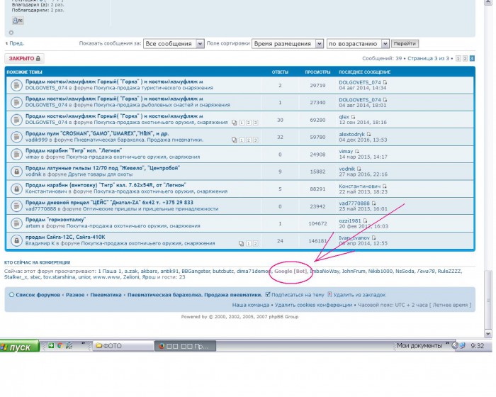Open 'Список форумов' breadcrumb link
This screenshot has height=397, width=496.
[x=38, y=294]
